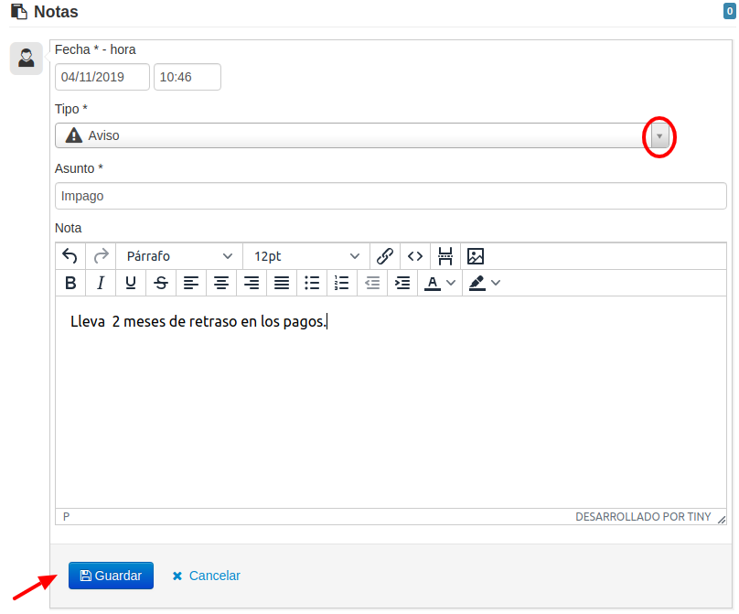Create a numbered list

(342, 283)
